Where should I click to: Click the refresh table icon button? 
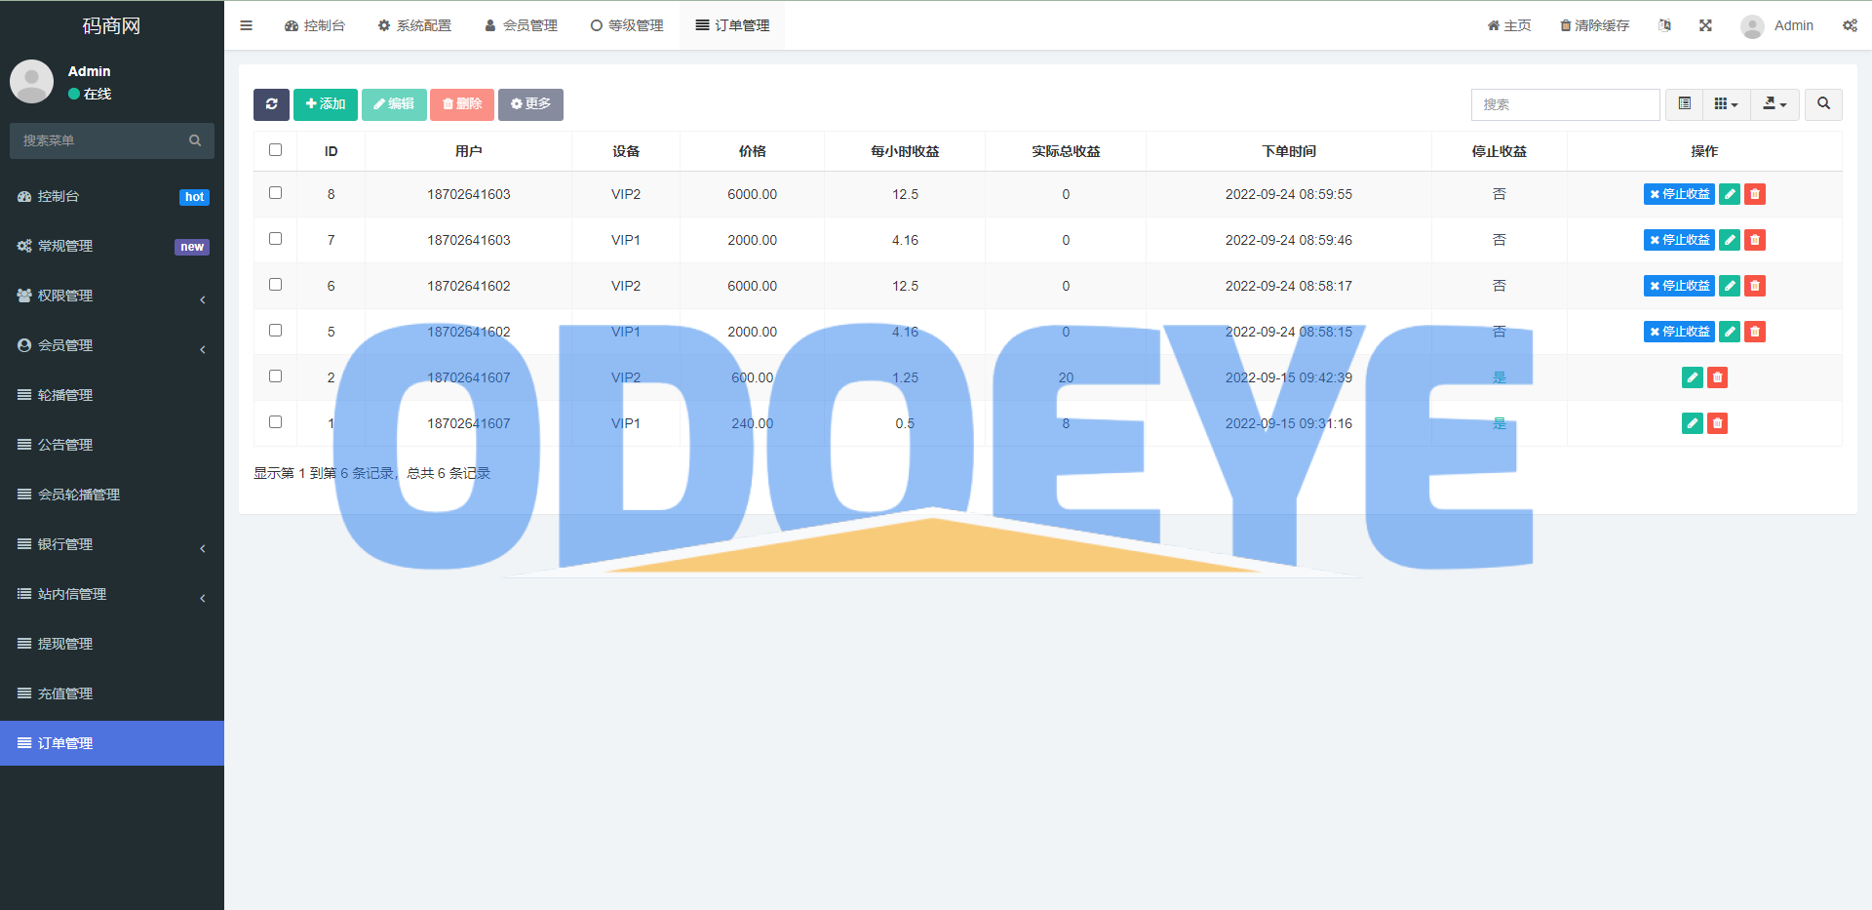[271, 104]
